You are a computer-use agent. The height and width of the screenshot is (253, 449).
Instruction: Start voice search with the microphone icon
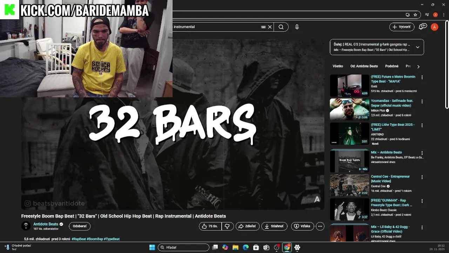coord(297,27)
